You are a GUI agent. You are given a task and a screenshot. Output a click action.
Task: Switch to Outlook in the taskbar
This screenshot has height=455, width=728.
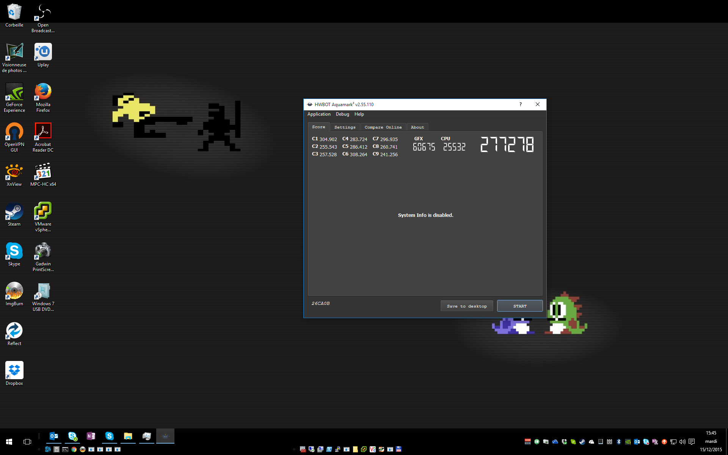pos(54,436)
